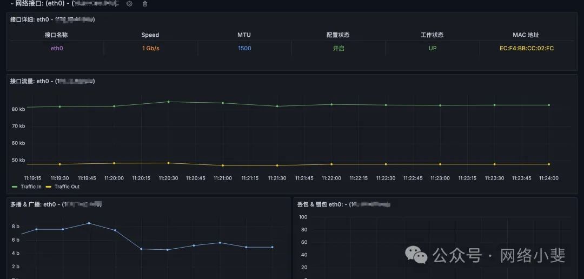584x279 pixels.
Task: Open the 多播 & 广播 panel title menu
Action: [56, 204]
